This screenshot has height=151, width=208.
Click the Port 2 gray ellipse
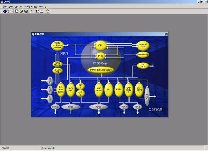pyautogui.click(x=147, y=96)
